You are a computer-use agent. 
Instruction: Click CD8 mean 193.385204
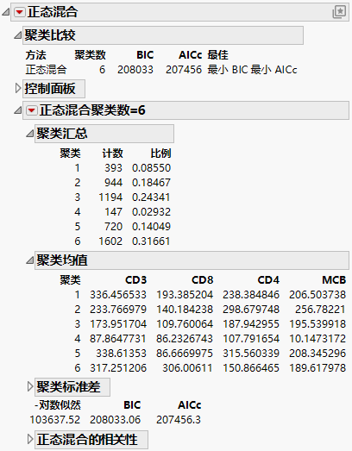(x=185, y=295)
